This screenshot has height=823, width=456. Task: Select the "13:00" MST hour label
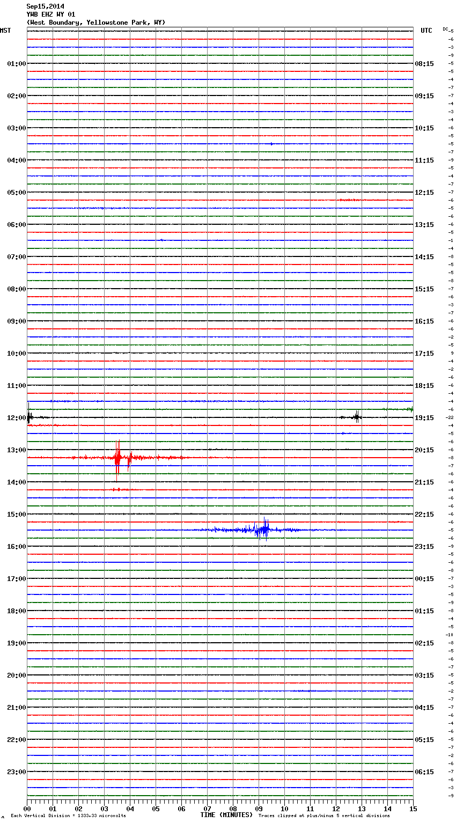[16, 450]
